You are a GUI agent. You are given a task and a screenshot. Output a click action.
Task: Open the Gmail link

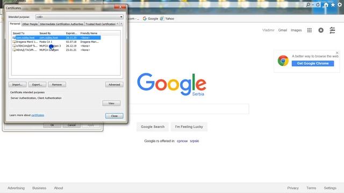(283, 30)
